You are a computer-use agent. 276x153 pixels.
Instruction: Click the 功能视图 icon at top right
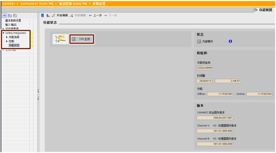coord(256,10)
